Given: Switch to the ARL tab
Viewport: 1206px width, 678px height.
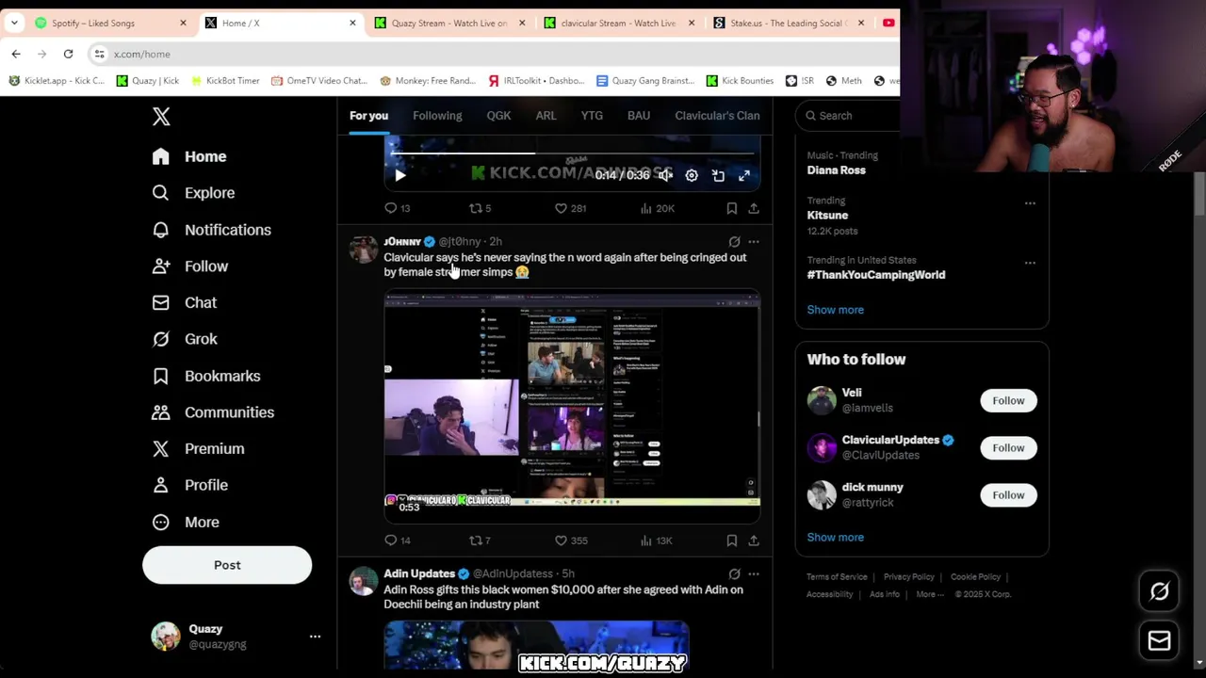Looking at the screenshot, I should (546, 116).
